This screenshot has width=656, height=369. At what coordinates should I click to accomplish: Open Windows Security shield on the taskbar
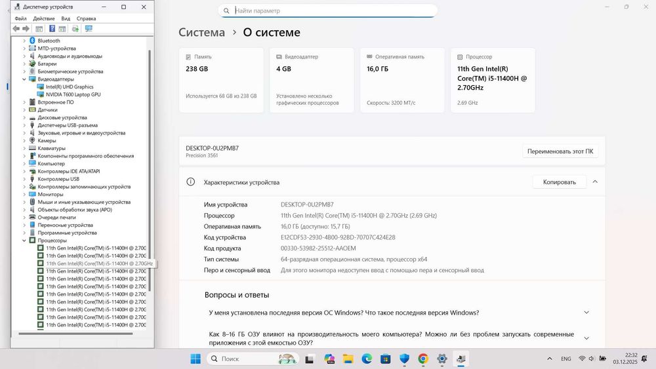404,359
